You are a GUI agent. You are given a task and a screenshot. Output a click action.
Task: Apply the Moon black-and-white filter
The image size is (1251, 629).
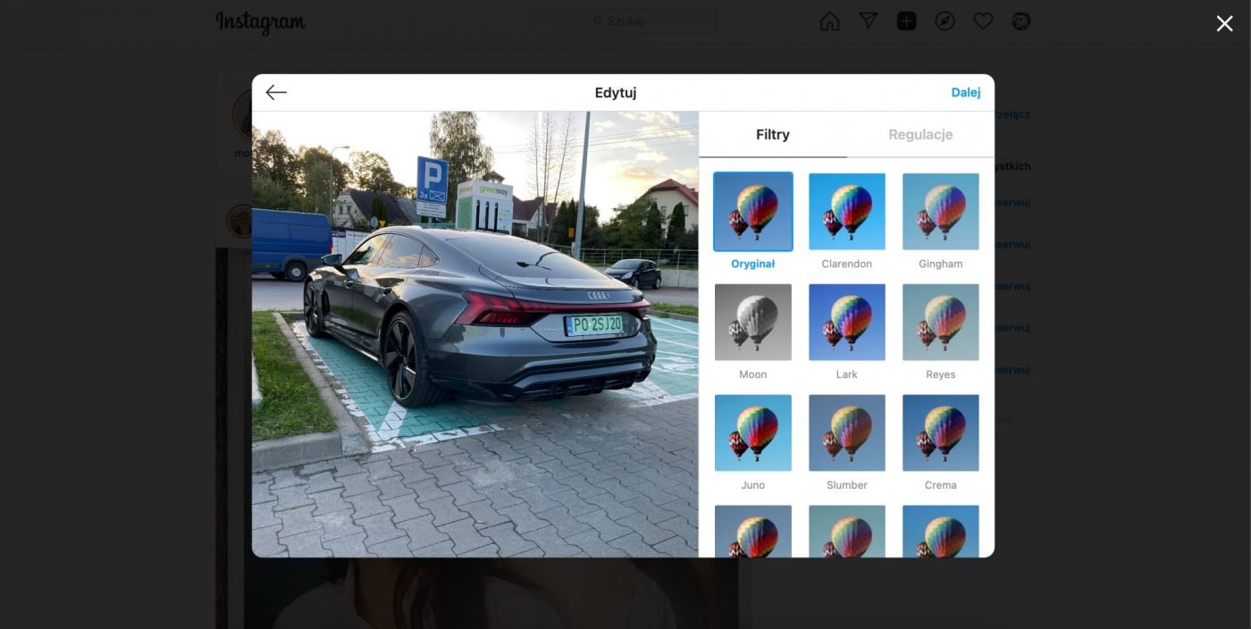tap(752, 323)
